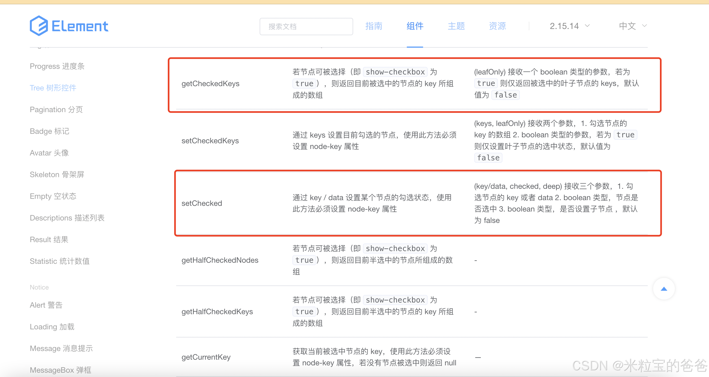Navigate to Pagination 分页 page
This screenshot has height=377, width=709.
point(56,109)
